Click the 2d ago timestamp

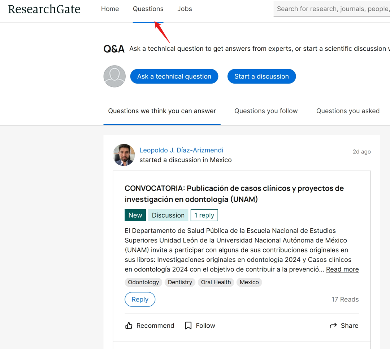[361, 152]
